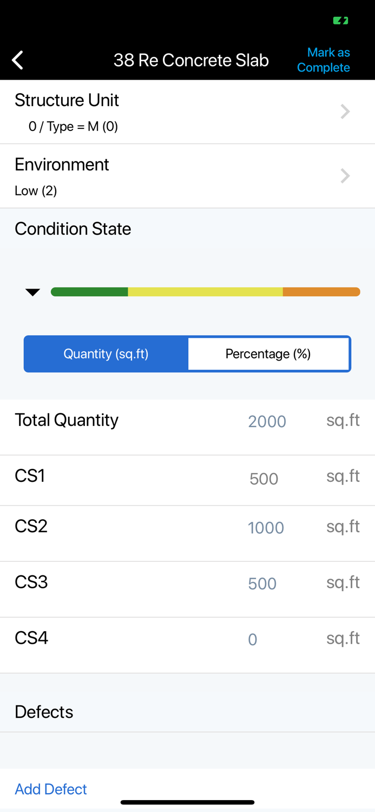The image size is (375, 812).
Task: Collapse the condition state triangle
Action: click(x=32, y=292)
